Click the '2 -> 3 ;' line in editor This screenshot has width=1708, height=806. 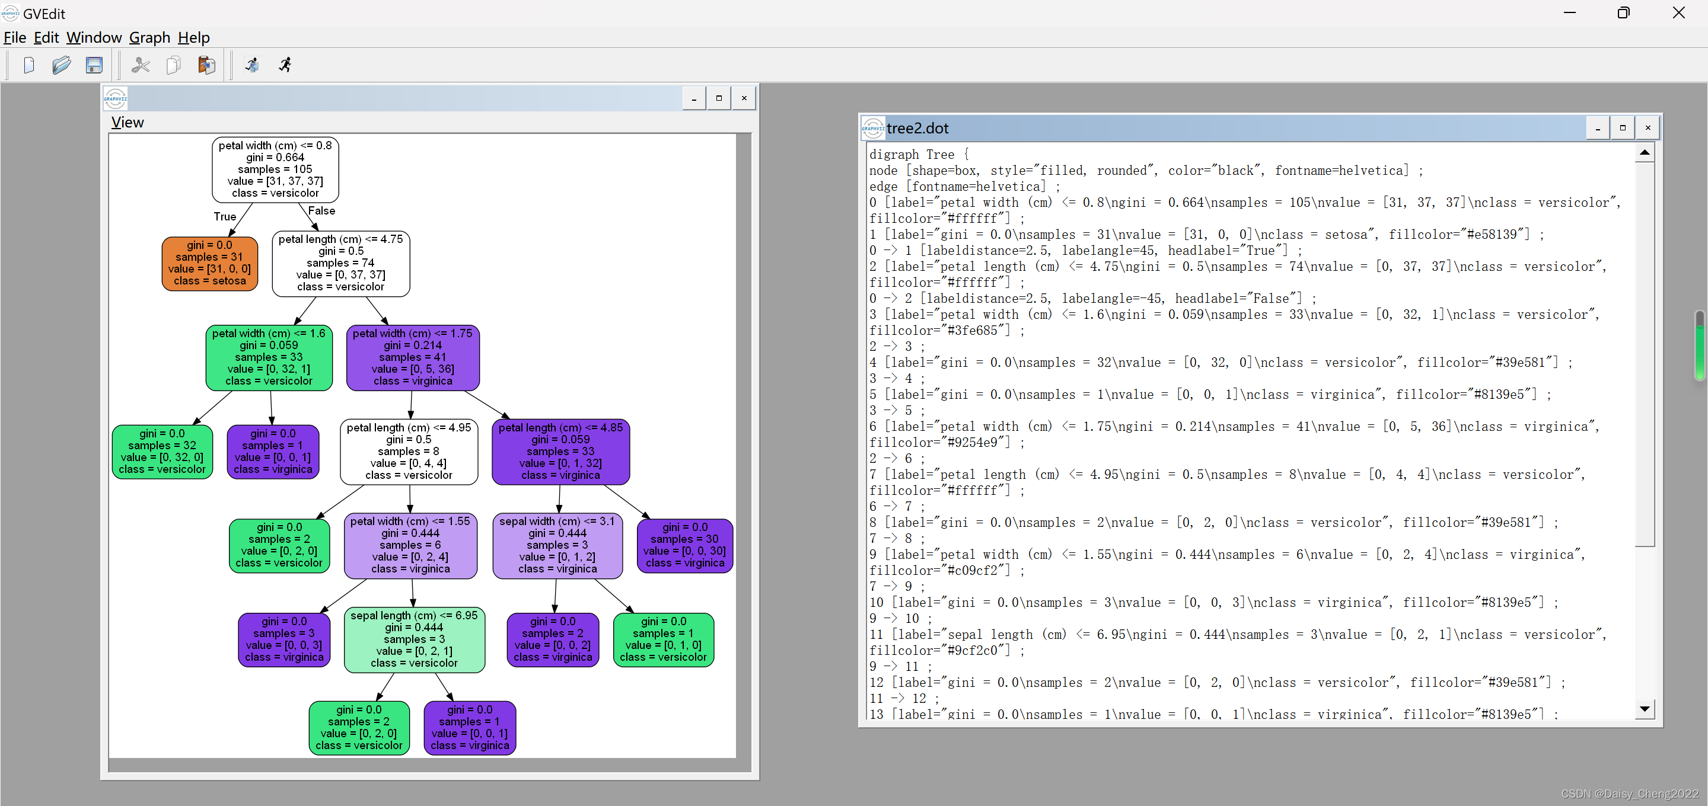897,347
